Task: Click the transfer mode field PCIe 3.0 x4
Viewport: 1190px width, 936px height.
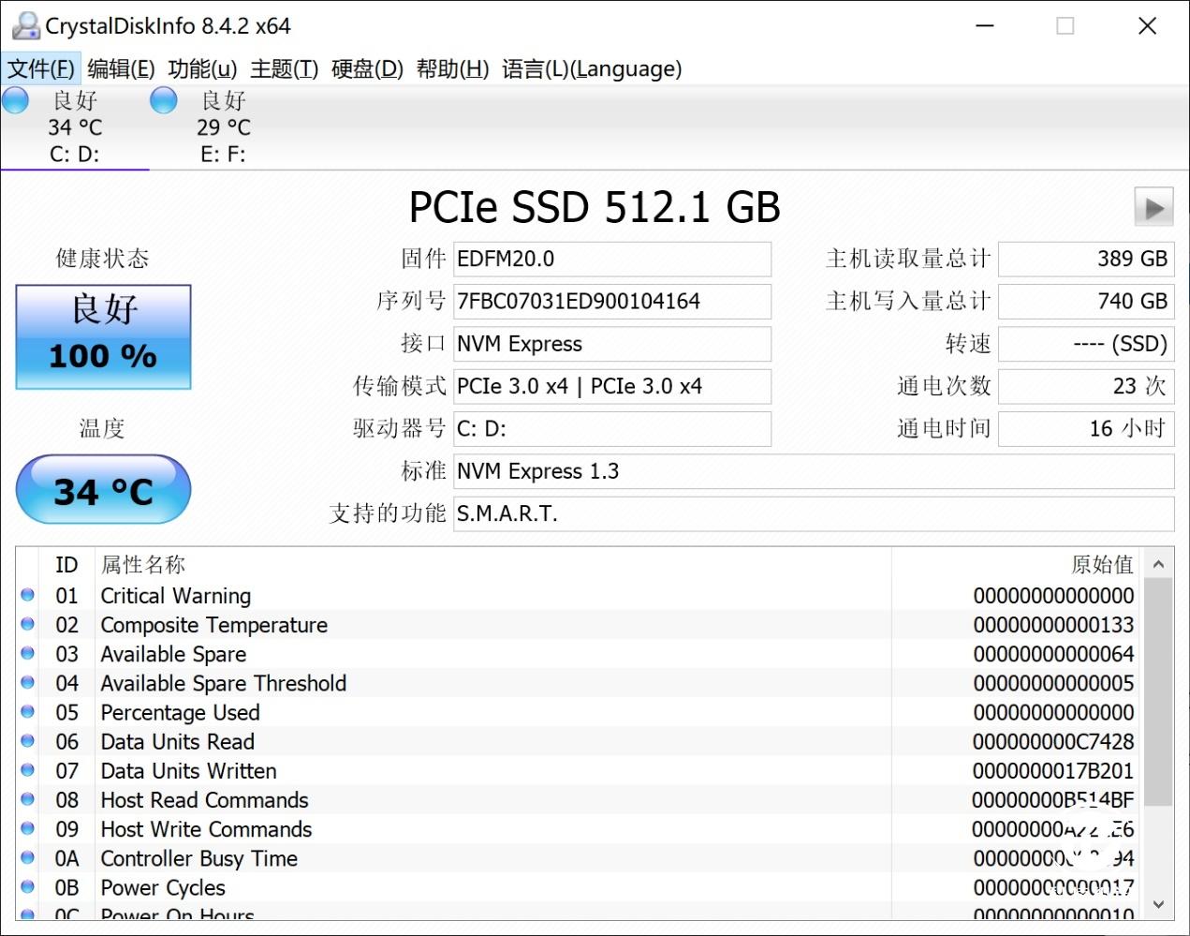Action: tap(612, 386)
